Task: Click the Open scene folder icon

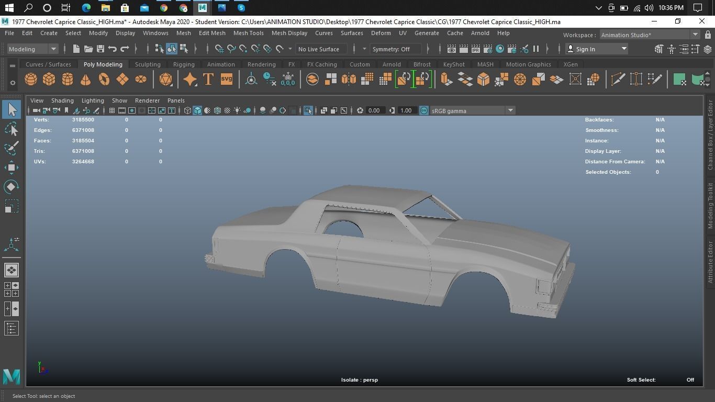Action: coord(88,49)
